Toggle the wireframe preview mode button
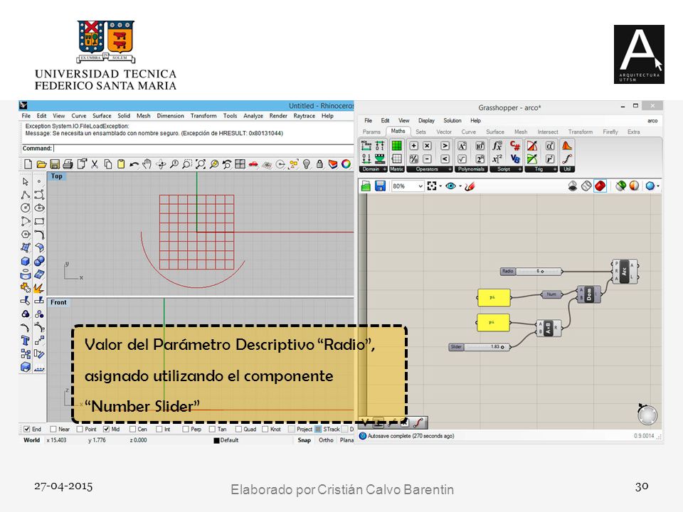 586,186
